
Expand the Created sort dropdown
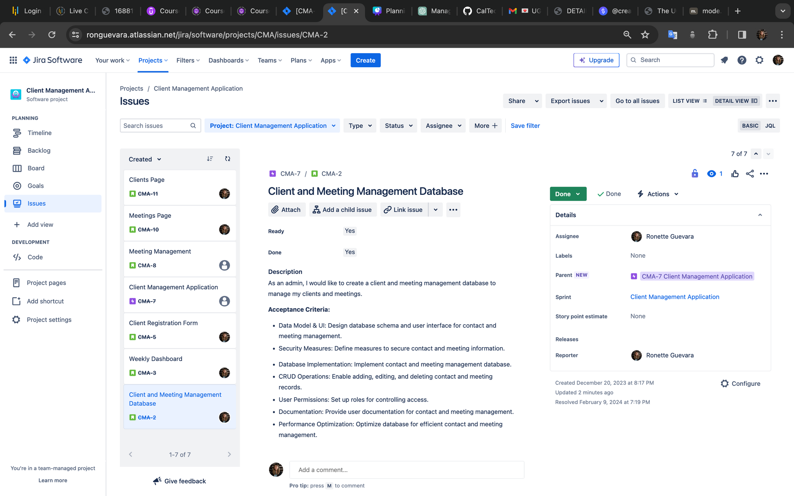click(x=145, y=159)
